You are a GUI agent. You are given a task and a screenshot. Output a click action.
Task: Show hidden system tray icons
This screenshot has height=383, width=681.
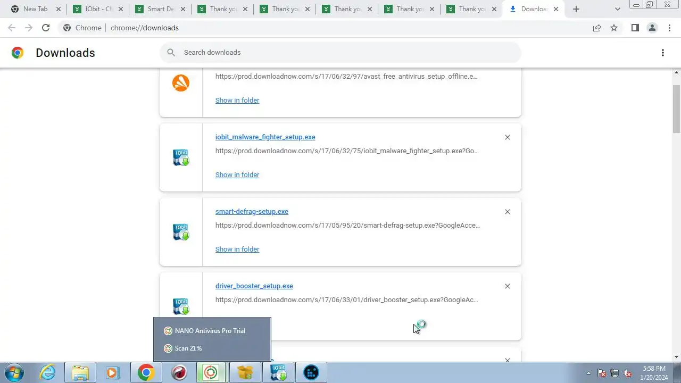tap(588, 373)
